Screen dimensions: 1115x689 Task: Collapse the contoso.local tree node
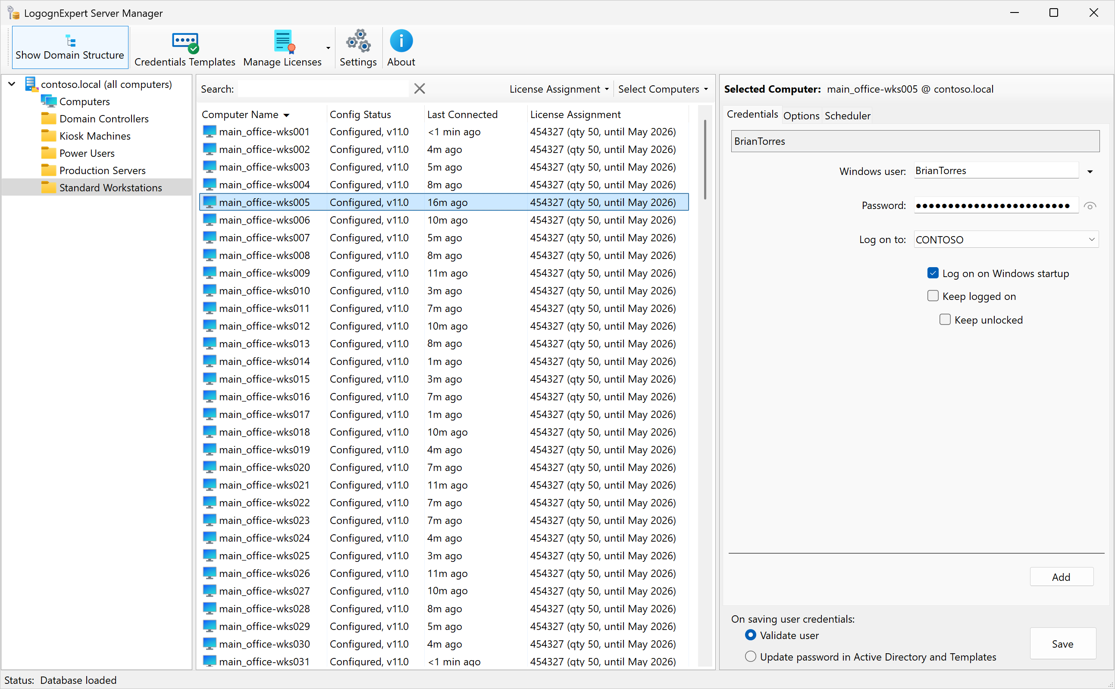[13, 84]
